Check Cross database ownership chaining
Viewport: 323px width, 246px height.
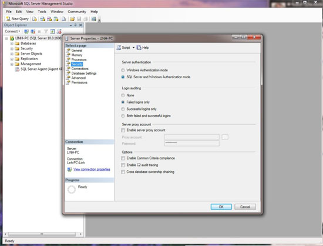coord(123,172)
